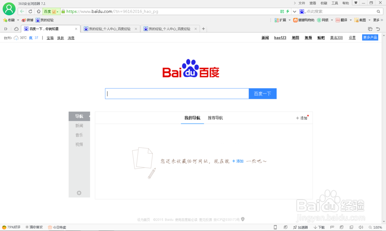
Task: Switch to 推荐导航 tab
Action: pos(215,118)
